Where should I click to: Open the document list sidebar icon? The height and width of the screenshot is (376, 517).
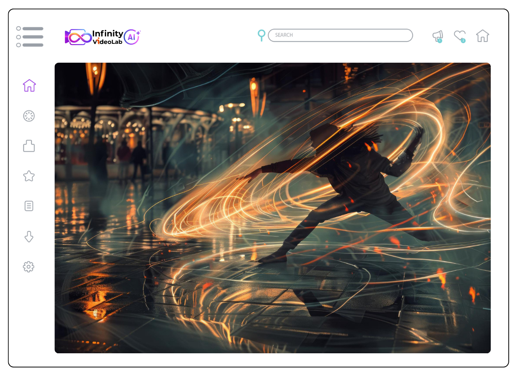[29, 206]
